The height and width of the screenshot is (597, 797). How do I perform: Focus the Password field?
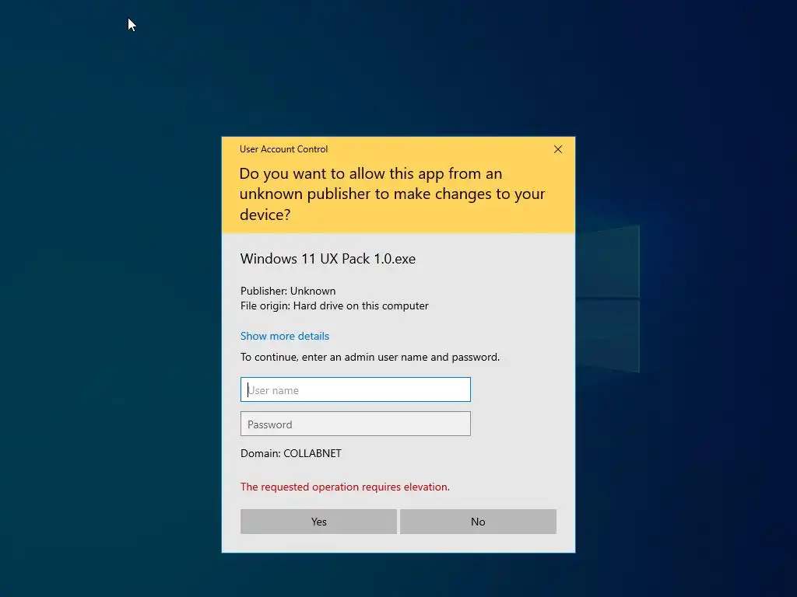(x=355, y=424)
